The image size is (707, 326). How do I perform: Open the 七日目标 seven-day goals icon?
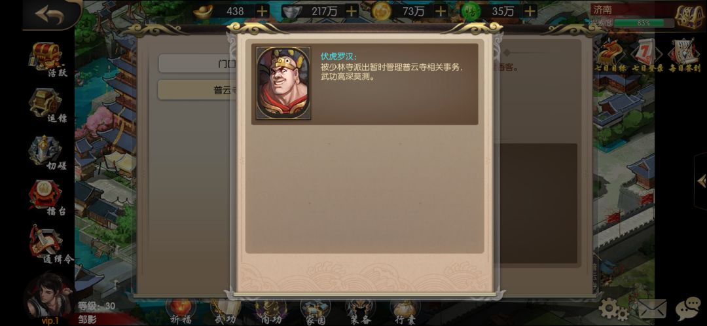click(x=609, y=56)
